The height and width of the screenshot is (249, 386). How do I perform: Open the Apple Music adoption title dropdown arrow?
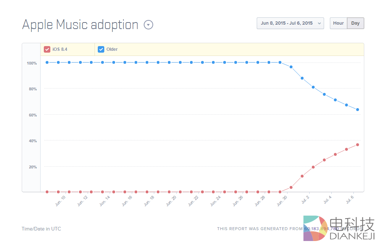(148, 25)
